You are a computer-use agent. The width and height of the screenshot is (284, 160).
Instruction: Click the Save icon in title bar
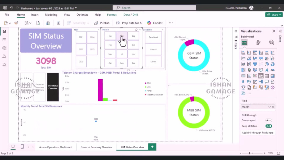pos(5,8)
